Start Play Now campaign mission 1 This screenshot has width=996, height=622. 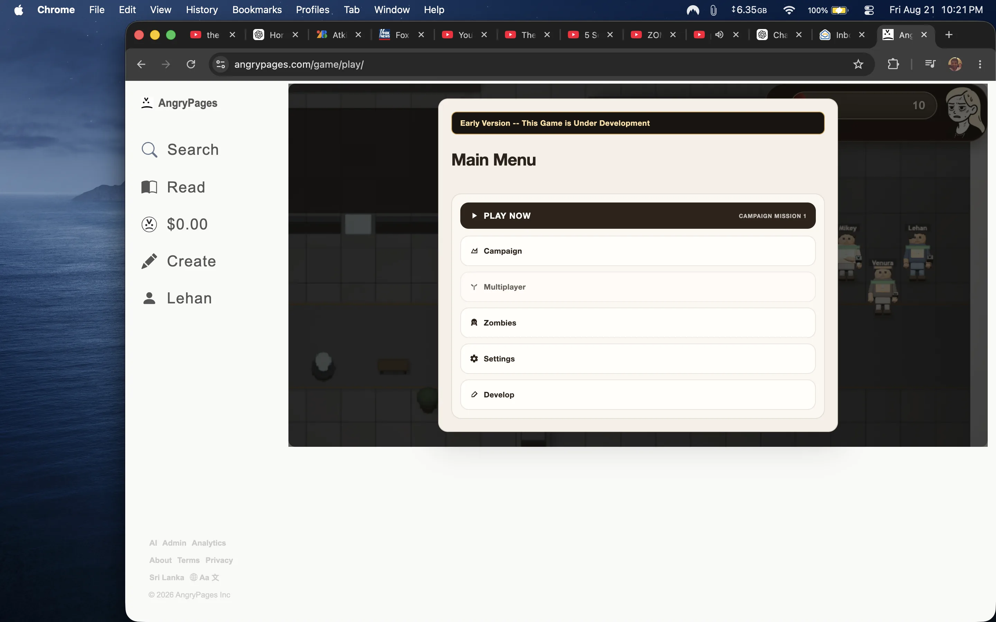637,216
